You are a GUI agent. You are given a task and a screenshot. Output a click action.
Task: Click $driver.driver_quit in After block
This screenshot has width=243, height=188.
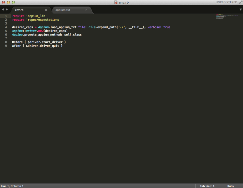tap(43, 46)
